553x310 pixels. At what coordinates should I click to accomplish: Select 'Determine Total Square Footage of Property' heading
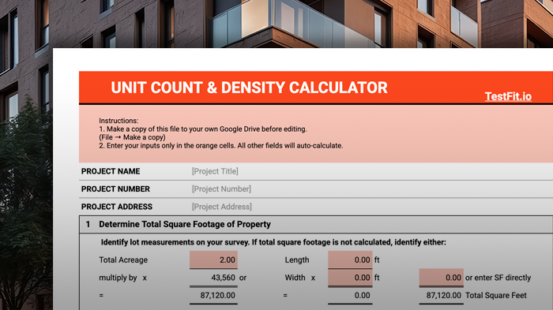pos(184,224)
